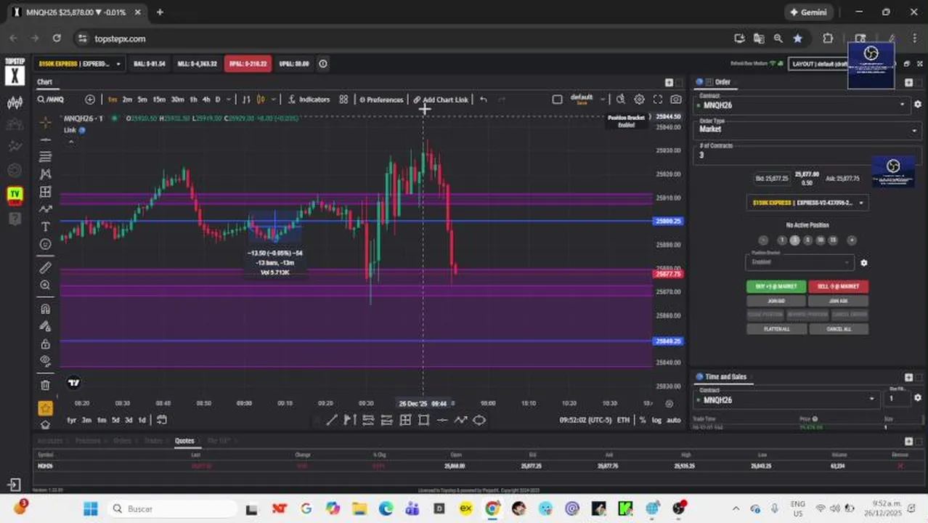Switch chart to 5m timeframe
This screenshot has width=928, height=523.
coord(142,100)
